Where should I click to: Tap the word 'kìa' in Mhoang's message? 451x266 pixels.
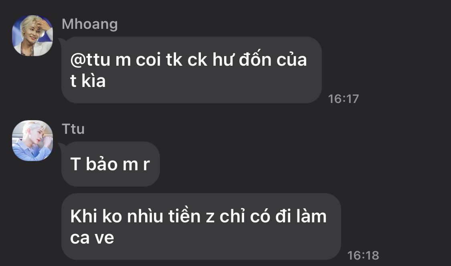tap(93, 81)
